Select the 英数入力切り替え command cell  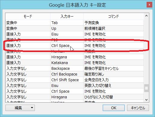114,86
